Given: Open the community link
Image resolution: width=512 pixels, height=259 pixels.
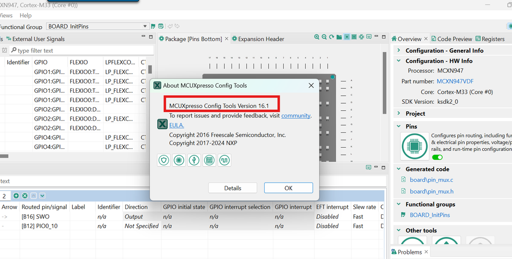Looking at the screenshot, I should point(296,115).
